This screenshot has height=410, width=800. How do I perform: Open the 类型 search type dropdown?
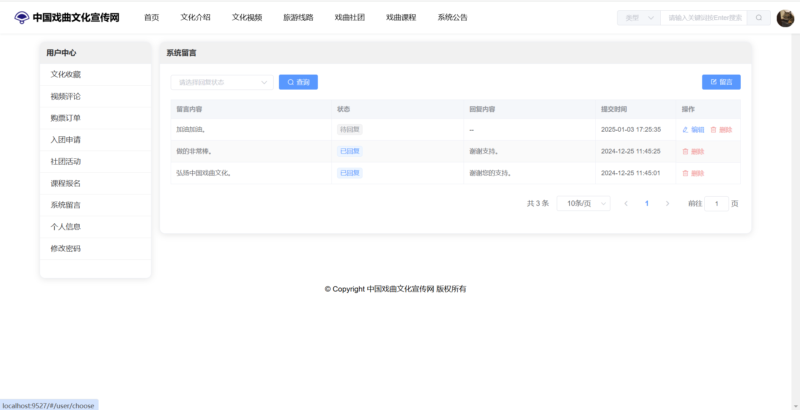(x=639, y=18)
